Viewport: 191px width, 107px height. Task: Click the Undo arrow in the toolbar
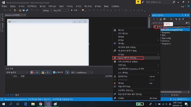point(32,10)
